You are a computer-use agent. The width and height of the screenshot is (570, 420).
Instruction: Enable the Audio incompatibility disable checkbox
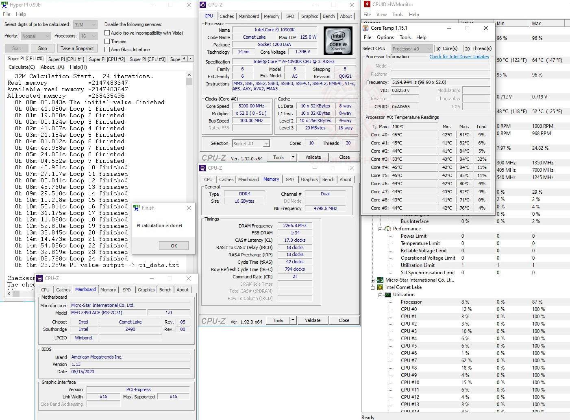coord(107,33)
